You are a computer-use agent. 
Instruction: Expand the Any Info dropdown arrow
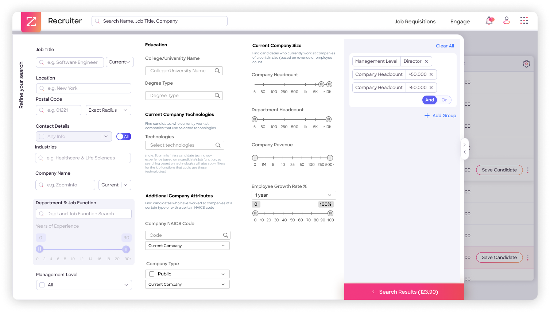(106, 136)
